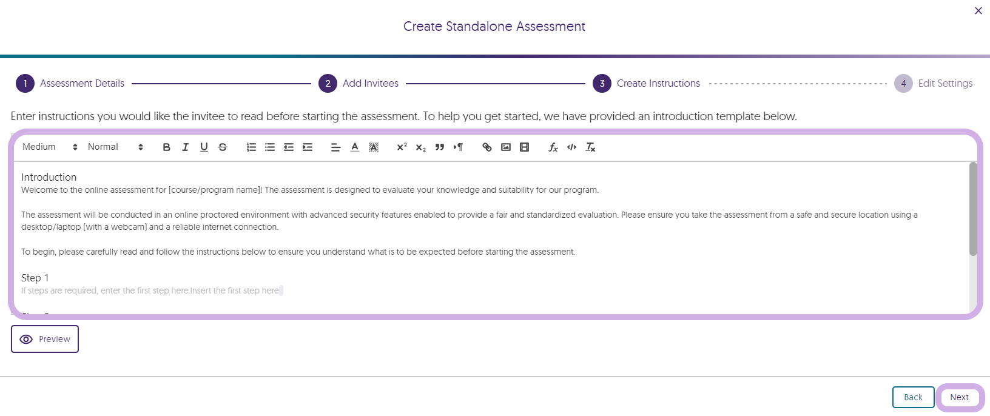
Task: Open the Normal heading style dropdown
Action: pos(115,147)
